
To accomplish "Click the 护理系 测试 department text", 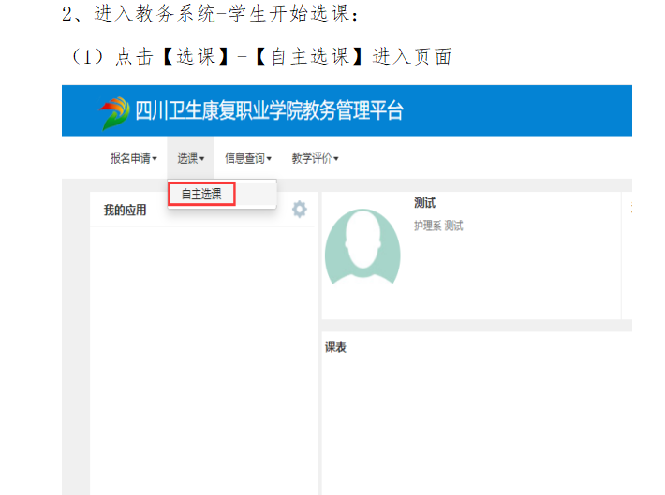I will 438,226.
